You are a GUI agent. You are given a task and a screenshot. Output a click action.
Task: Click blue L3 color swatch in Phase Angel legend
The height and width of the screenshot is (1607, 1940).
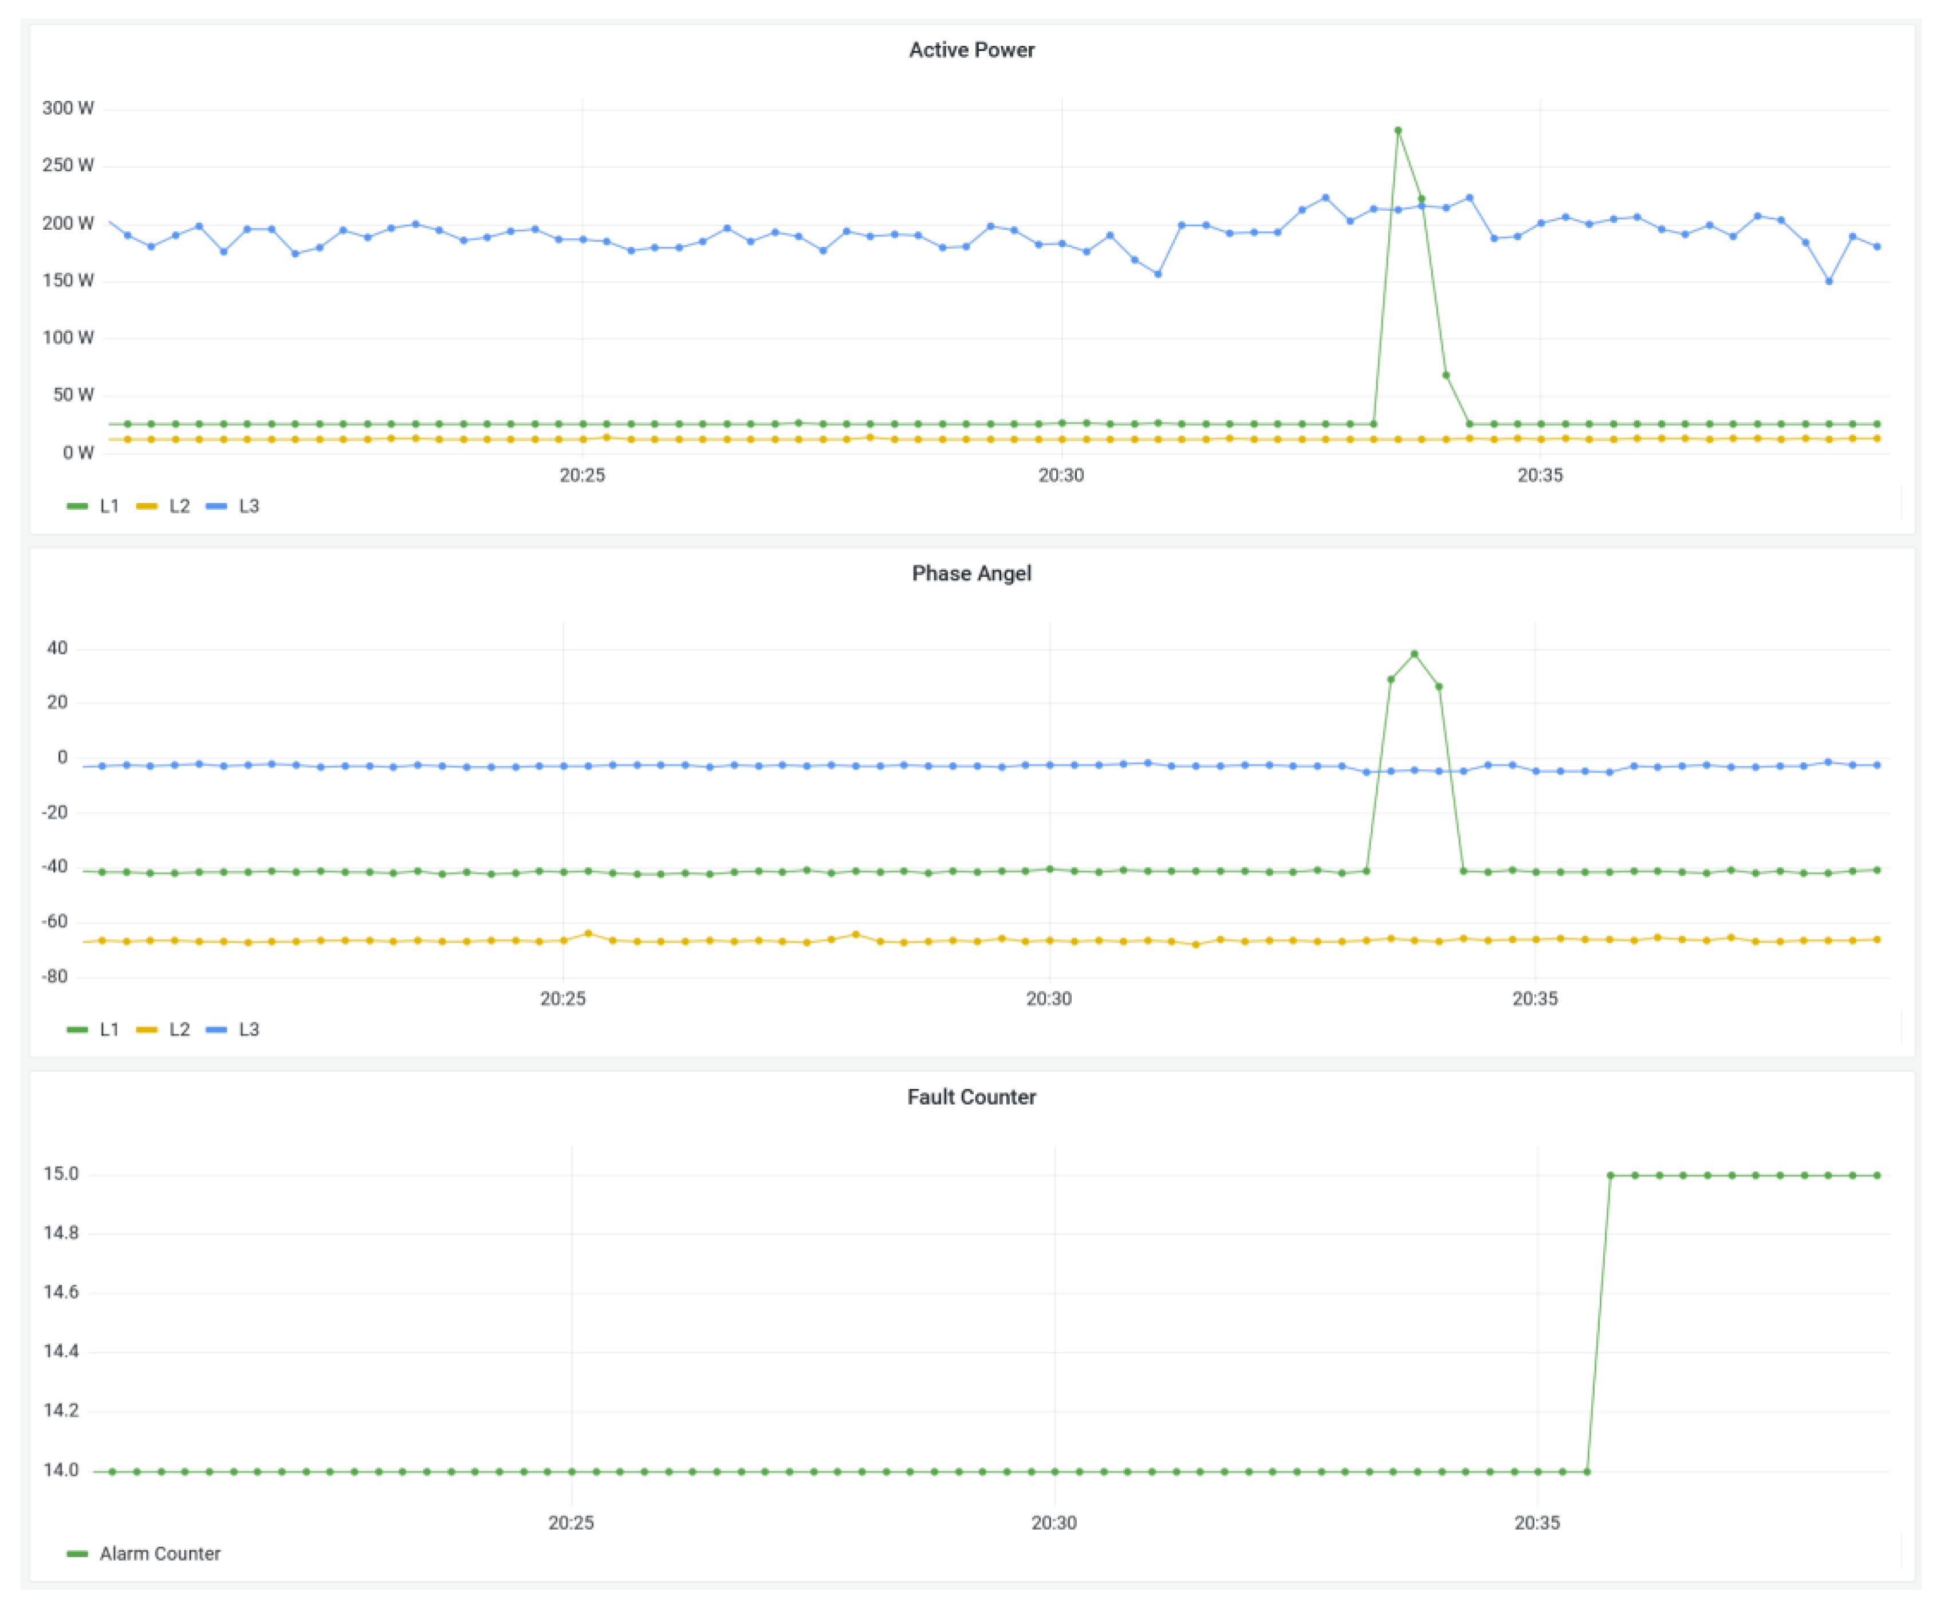pyautogui.click(x=216, y=1030)
